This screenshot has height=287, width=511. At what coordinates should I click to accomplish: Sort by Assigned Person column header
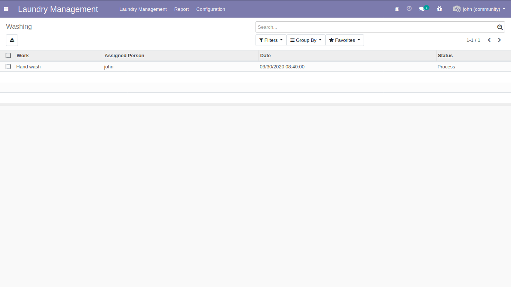pos(181,55)
